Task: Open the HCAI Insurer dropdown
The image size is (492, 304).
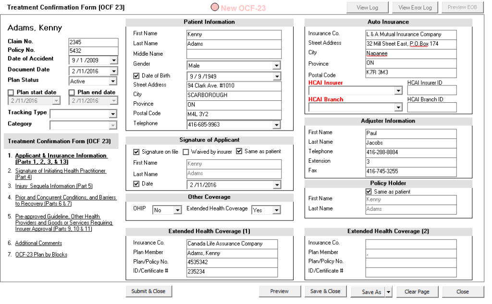Action: (x=399, y=90)
